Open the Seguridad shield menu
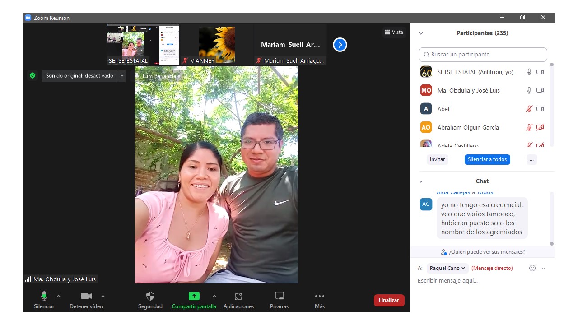The image size is (578, 325). click(150, 300)
